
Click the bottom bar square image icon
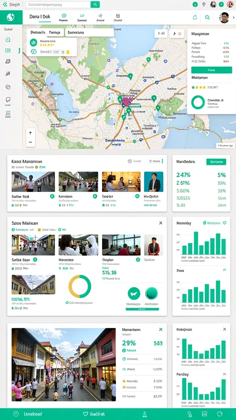coord(205,414)
